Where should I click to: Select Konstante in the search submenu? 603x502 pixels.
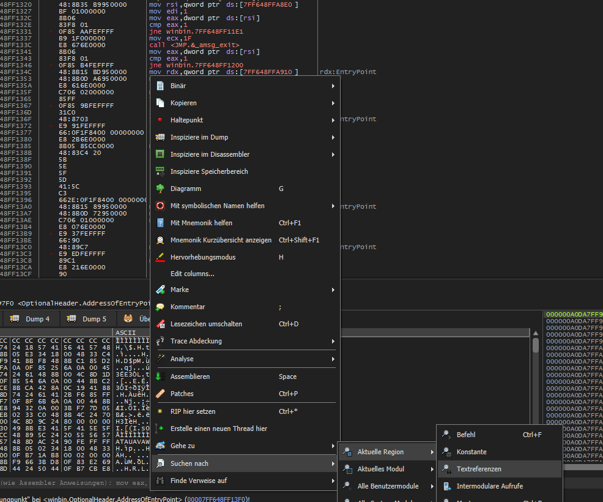pos(500,452)
